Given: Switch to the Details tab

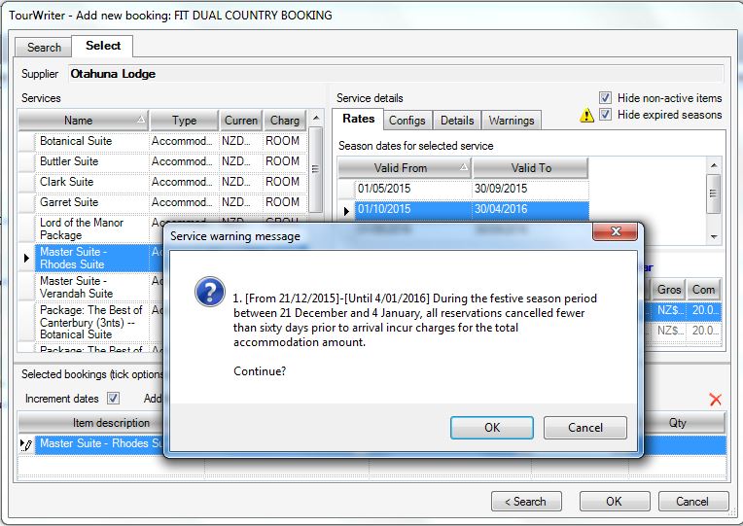Looking at the screenshot, I should coord(457,121).
